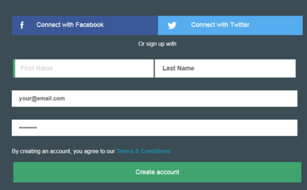Submit with the green Create account button
The height and width of the screenshot is (190, 307).
157,172
